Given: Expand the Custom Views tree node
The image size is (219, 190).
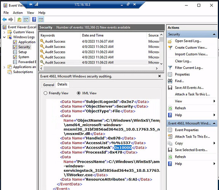Looking at the screenshot, I should click(x=4, y=32).
